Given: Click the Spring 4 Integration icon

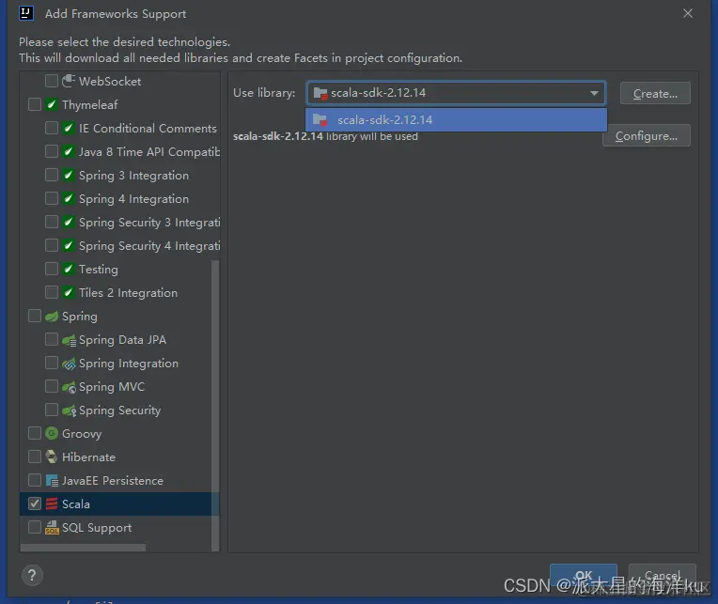Looking at the screenshot, I should [69, 198].
